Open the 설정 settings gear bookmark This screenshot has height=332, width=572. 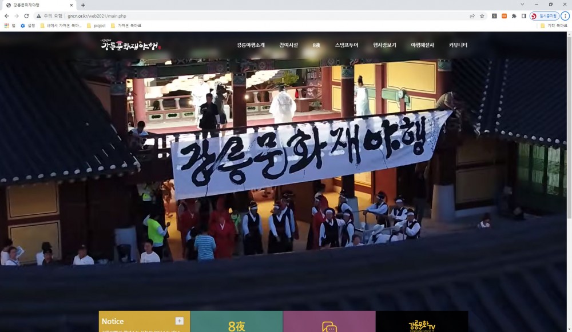(x=27, y=26)
